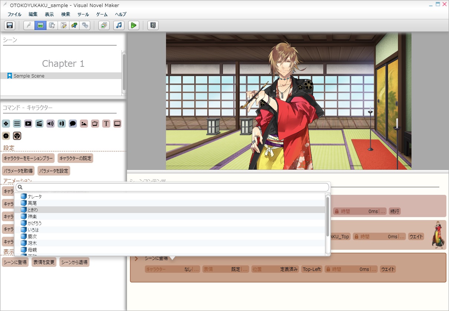449x311 pixels.
Task: Choose 母親 from the character list
Action: (170, 250)
